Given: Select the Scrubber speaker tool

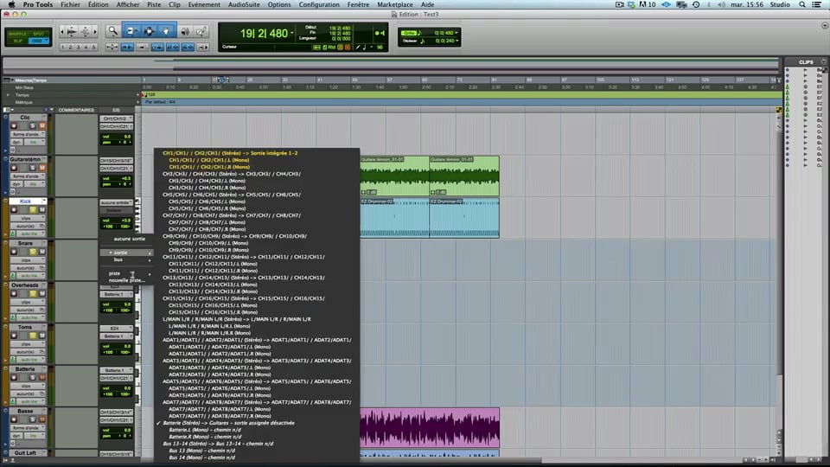Looking at the screenshot, I should click(185, 32).
